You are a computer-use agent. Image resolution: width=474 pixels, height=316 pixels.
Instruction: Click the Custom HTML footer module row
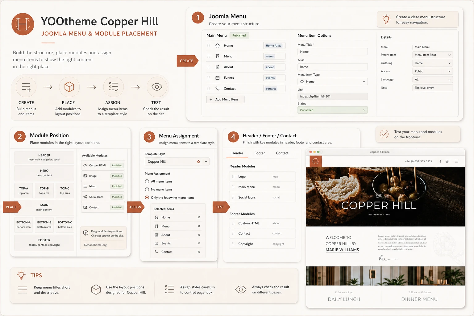tap(263, 223)
